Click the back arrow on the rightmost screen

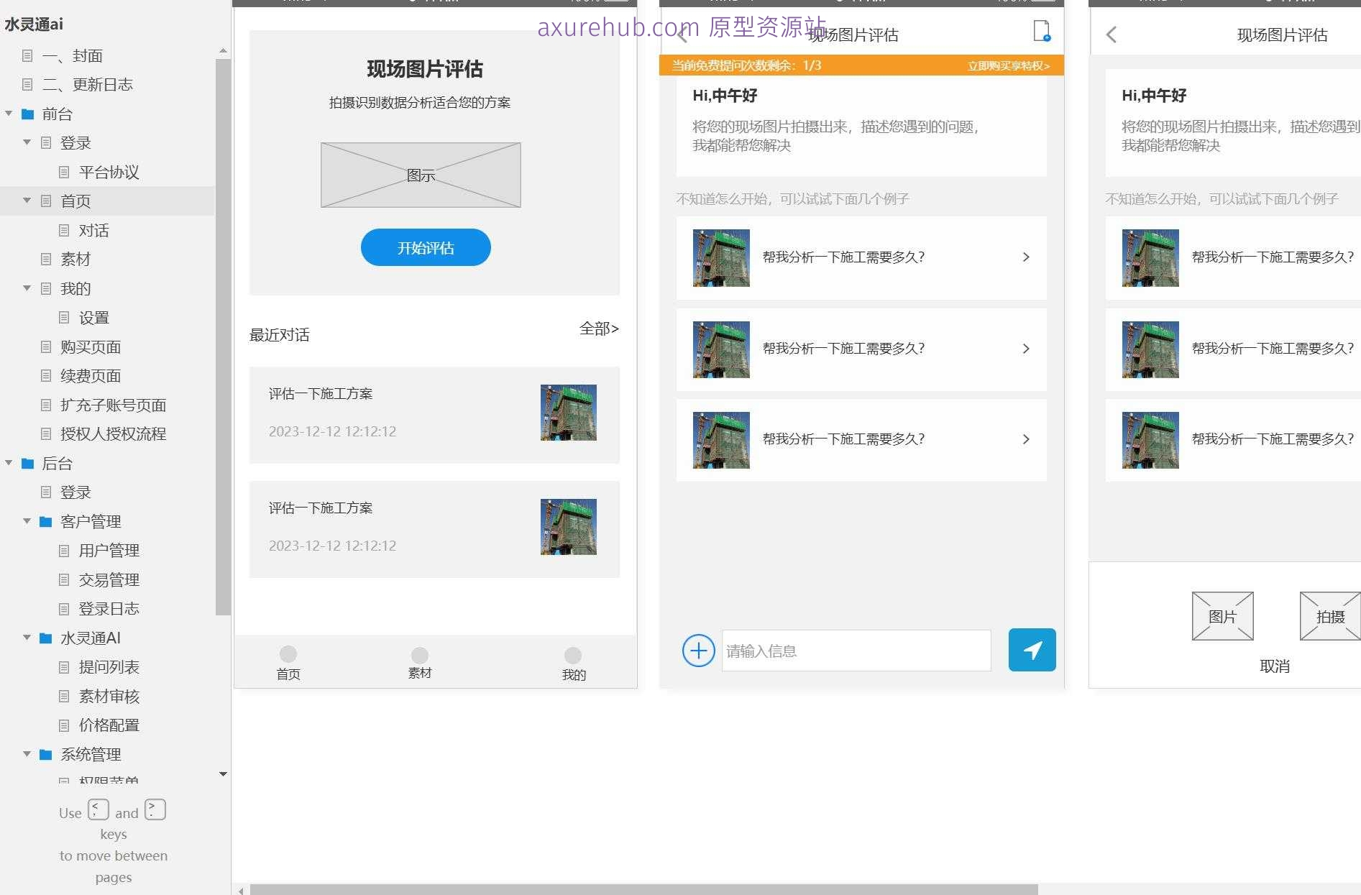[x=1110, y=35]
